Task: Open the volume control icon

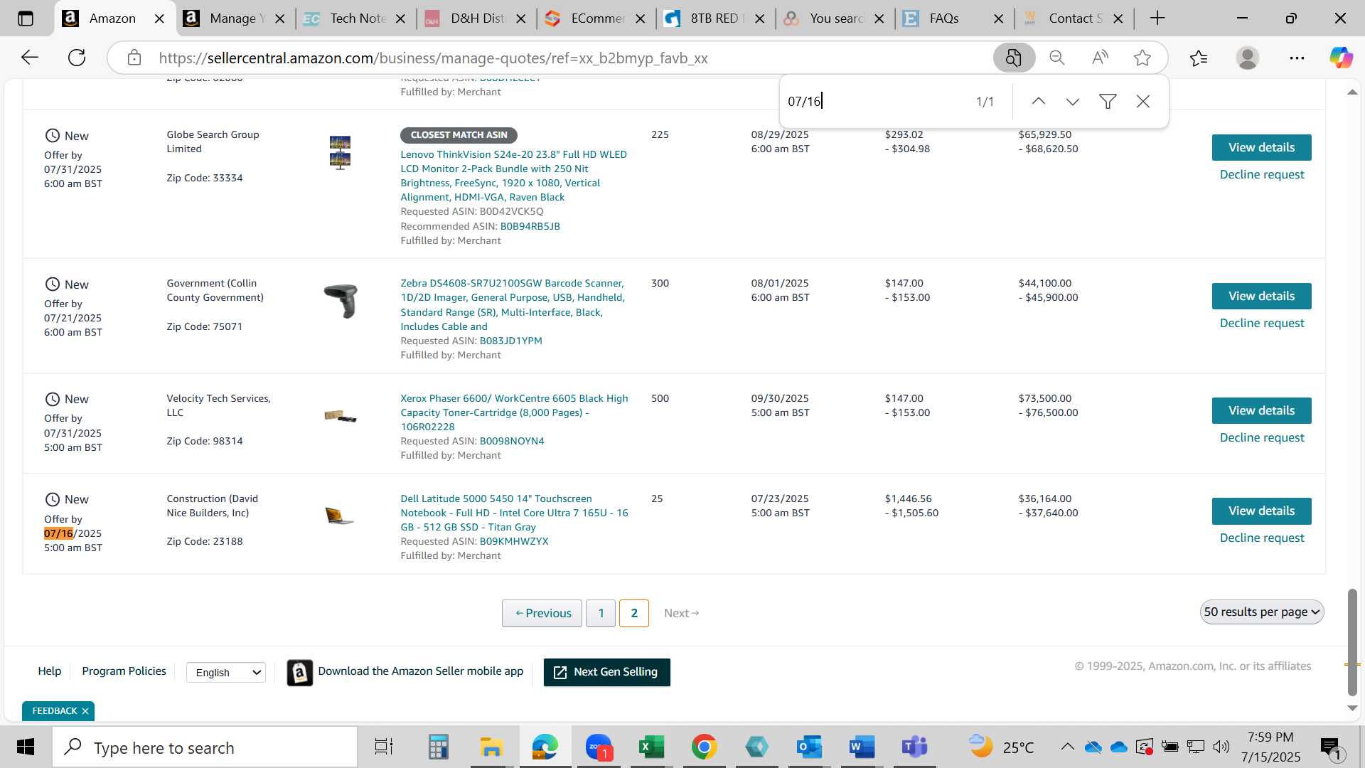Action: click(1221, 747)
